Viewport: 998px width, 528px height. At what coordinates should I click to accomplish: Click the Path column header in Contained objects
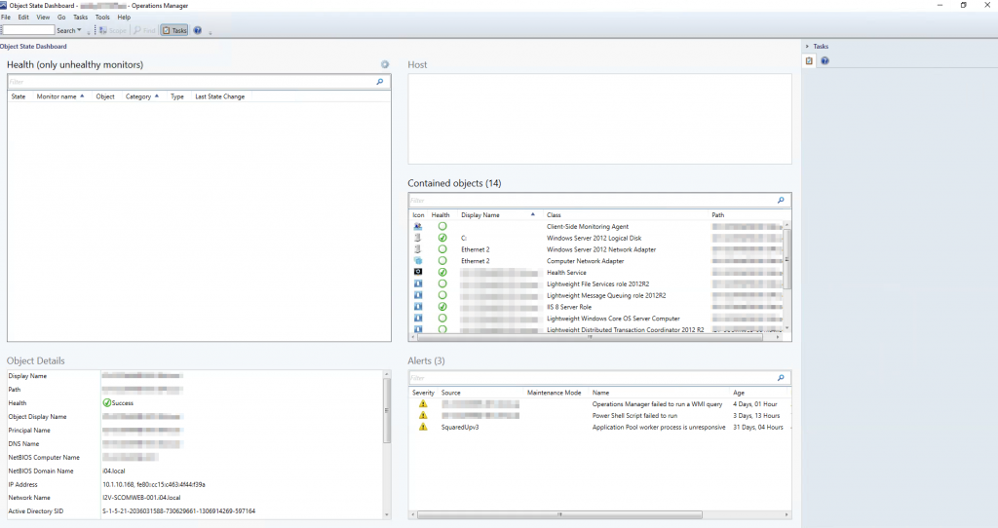[718, 215]
